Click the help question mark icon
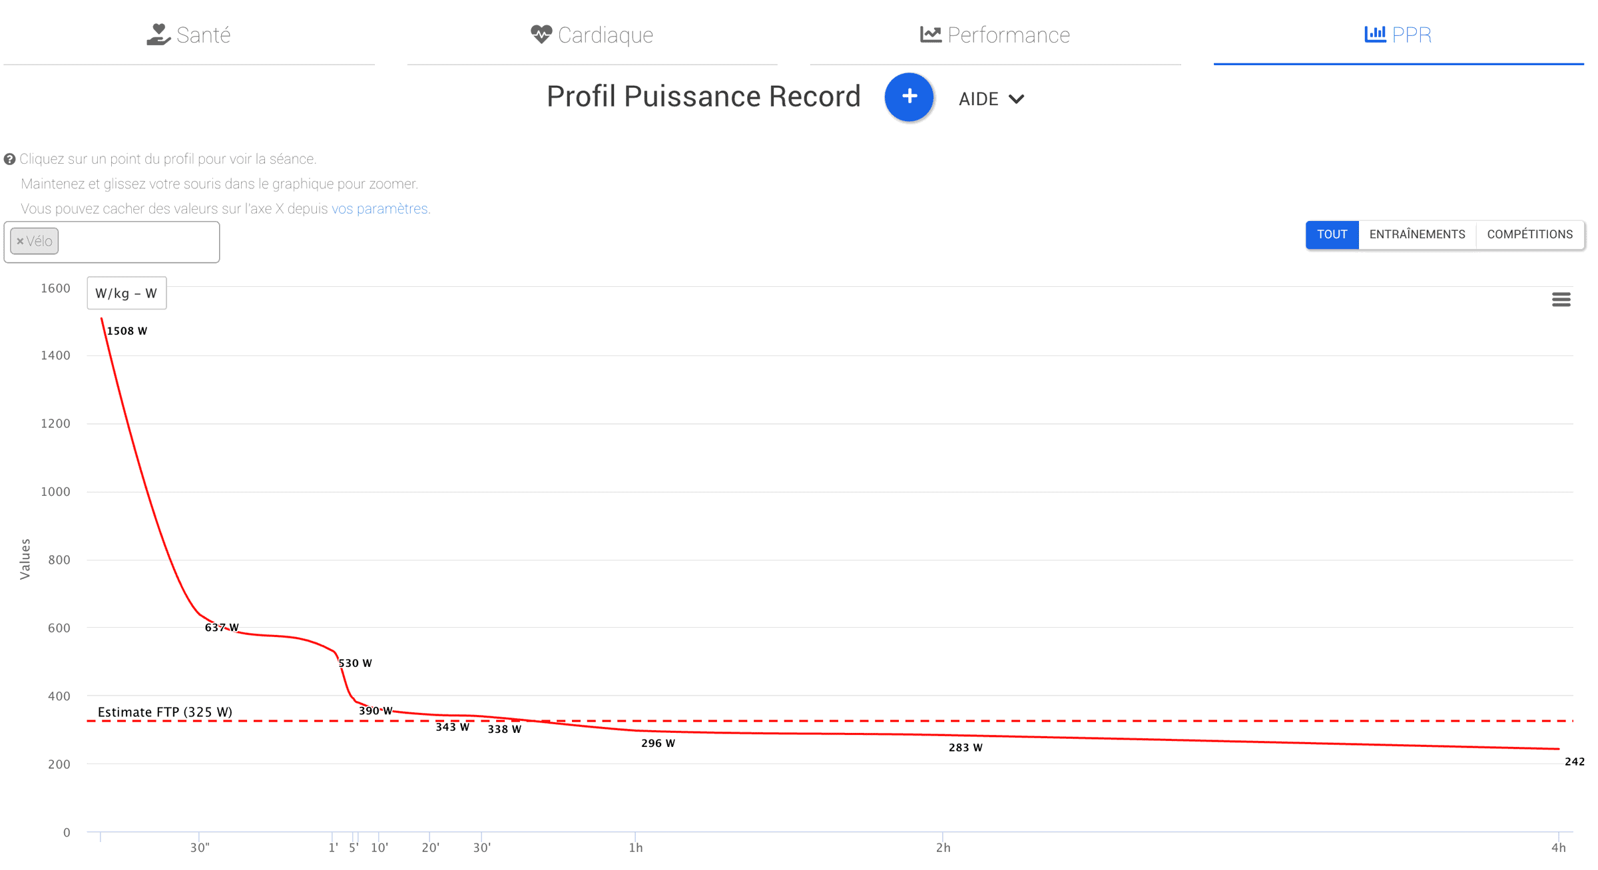This screenshot has height=870, width=1598. click(x=11, y=158)
